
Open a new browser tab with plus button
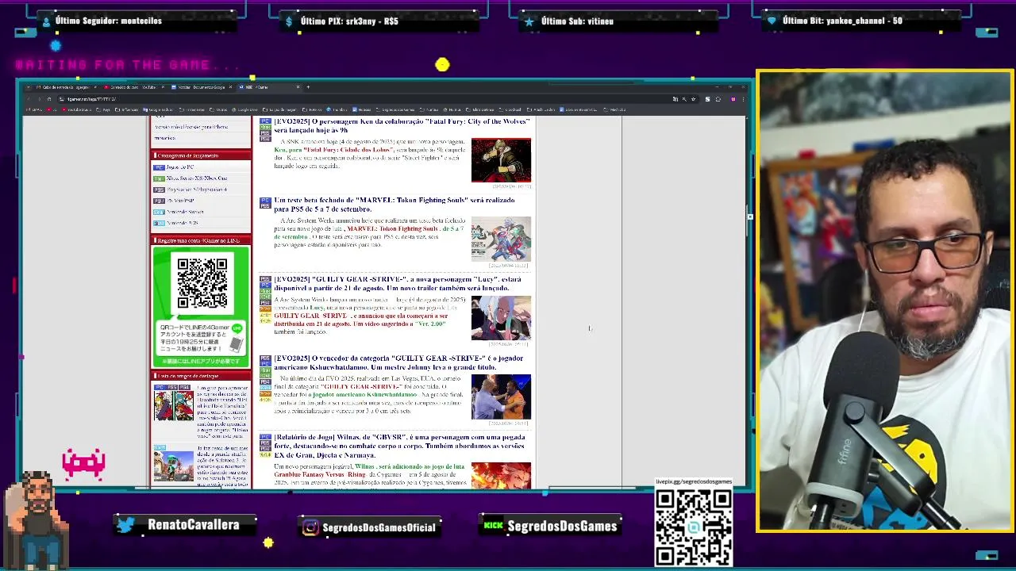[308, 87]
